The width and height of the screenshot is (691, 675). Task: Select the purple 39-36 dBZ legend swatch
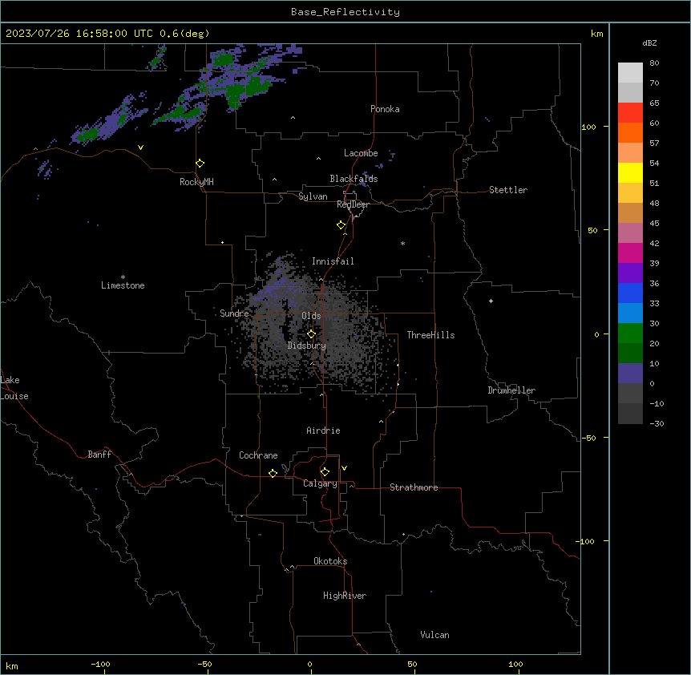pos(630,273)
